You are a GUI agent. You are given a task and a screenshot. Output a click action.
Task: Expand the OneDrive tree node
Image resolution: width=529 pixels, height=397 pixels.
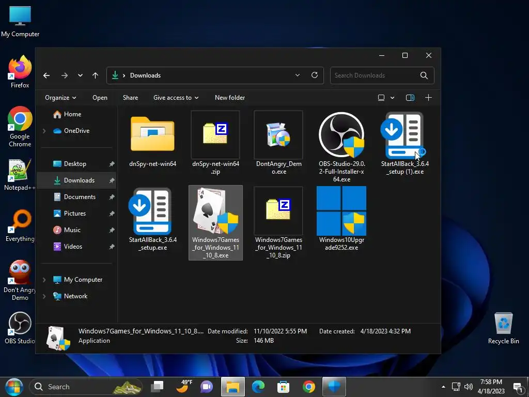tap(44, 131)
